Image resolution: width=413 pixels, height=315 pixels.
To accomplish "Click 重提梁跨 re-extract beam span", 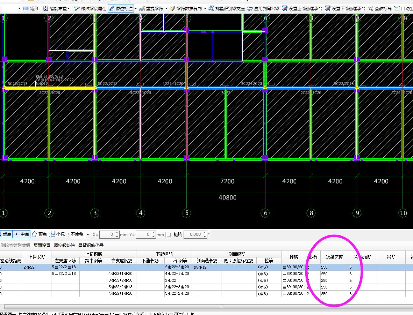I will pyautogui.click(x=151, y=8).
